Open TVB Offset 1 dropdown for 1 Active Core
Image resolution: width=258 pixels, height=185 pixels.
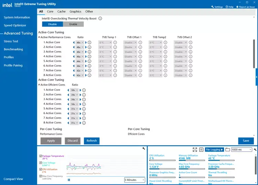(x=130, y=42)
